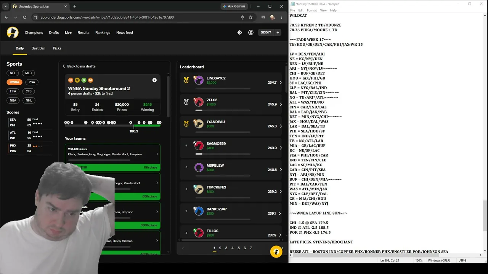Open the tab search dropdown in Chrome
Viewport: 488px width, 274px height.
pos(5,6)
